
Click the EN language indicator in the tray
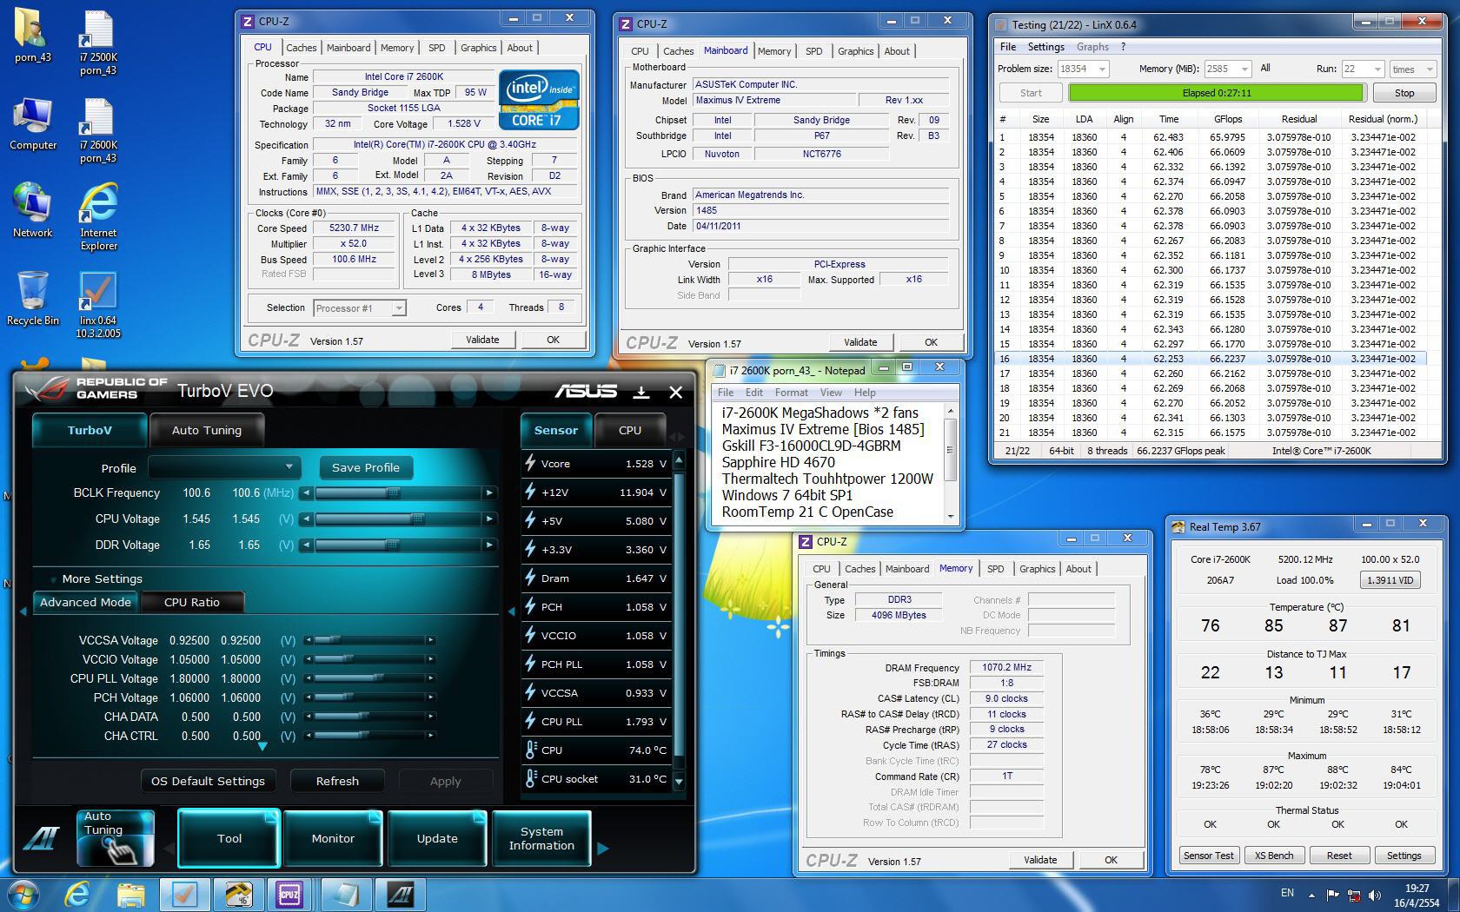1287,893
